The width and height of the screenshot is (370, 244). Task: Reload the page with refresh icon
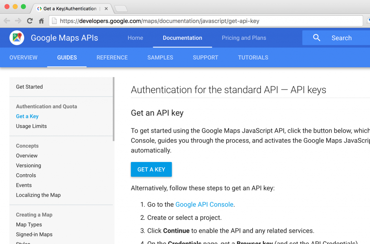point(30,21)
